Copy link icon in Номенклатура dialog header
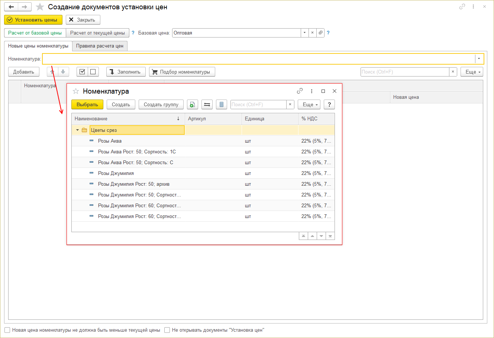The height and width of the screenshot is (338, 494). 300,91
